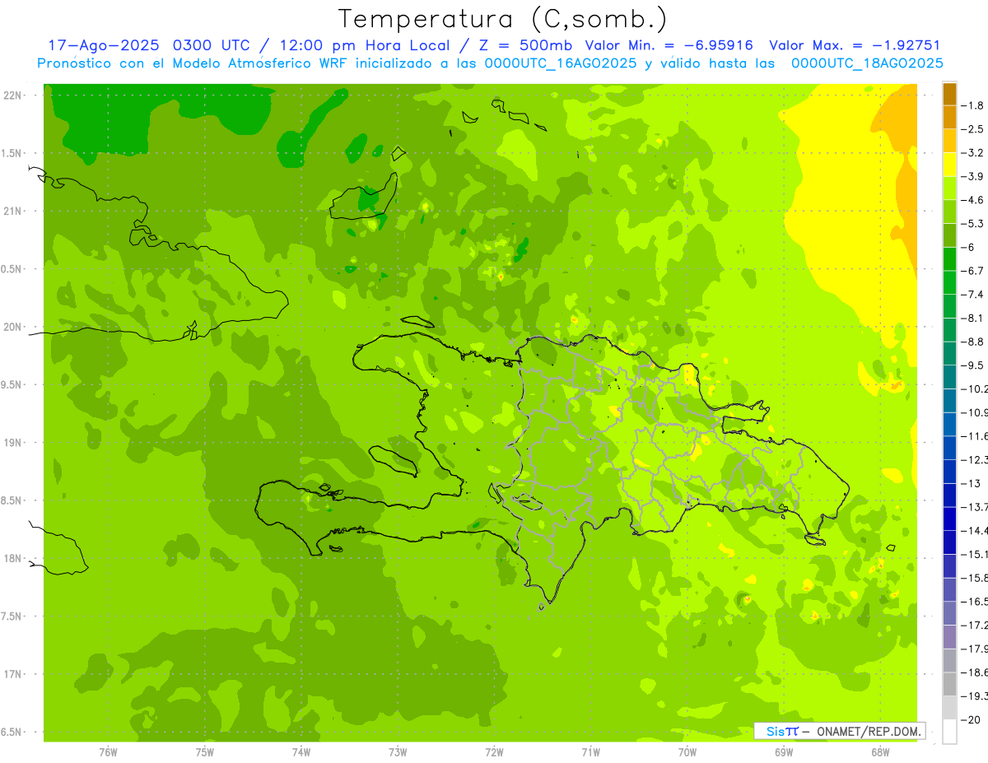Click the 'Valor Max. = -1.92751' readout
The height and width of the screenshot is (763, 988).
coord(855,45)
